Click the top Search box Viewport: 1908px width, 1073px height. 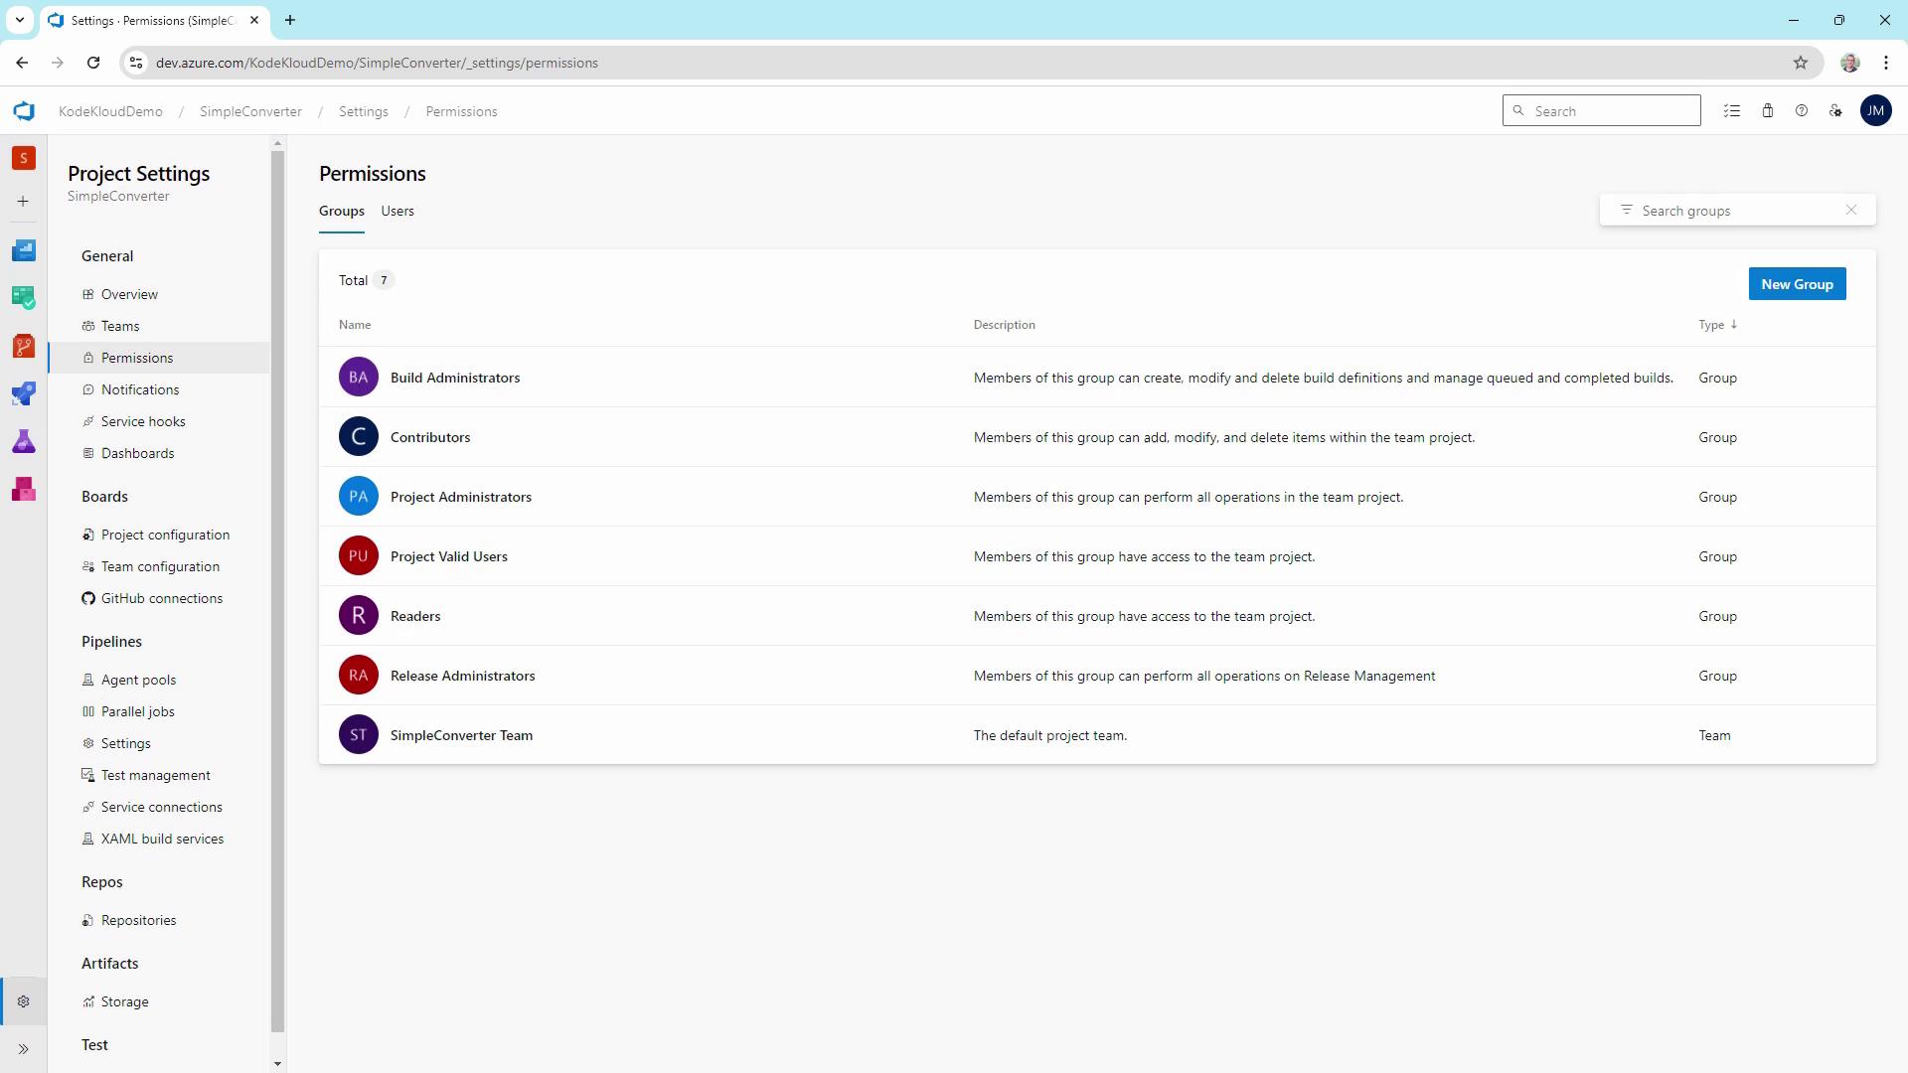click(x=1601, y=111)
